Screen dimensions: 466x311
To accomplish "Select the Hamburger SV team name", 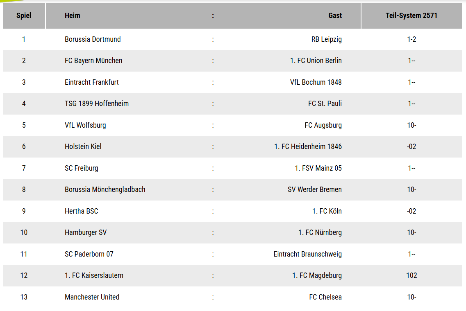I will click(86, 233).
